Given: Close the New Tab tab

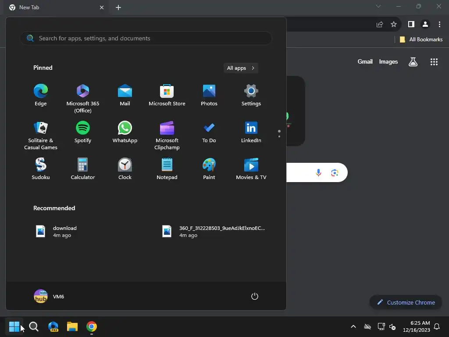Looking at the screenshot, I should coord(102,7).
